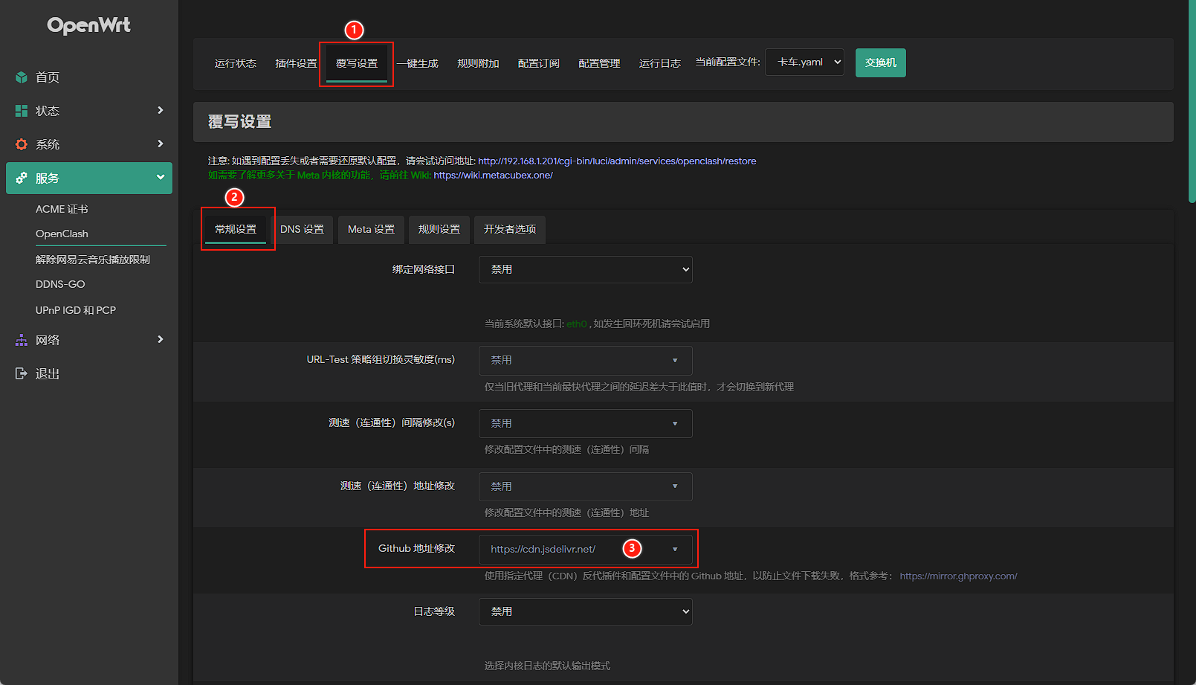Open the openclash/restore link

(617, 161)
